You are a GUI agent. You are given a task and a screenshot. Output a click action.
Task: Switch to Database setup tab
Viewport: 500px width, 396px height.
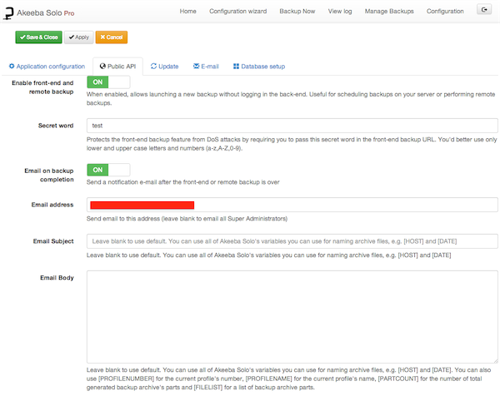tap(259, 67)
